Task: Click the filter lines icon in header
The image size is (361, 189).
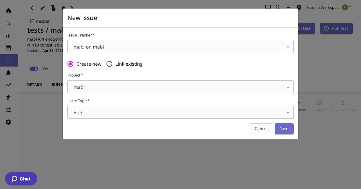Action: click(x=289, y=7)
